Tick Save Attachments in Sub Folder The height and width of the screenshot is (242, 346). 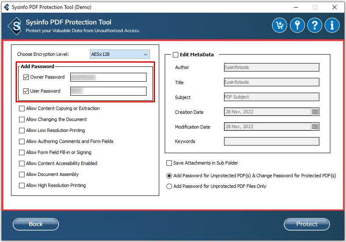[169, 163]
